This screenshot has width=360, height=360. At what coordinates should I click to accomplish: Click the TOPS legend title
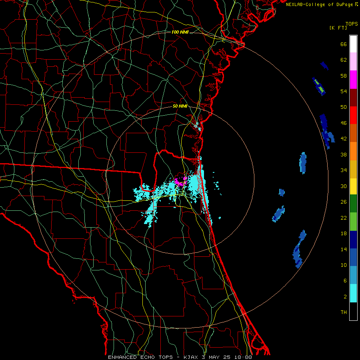click(x=352, y=24)
